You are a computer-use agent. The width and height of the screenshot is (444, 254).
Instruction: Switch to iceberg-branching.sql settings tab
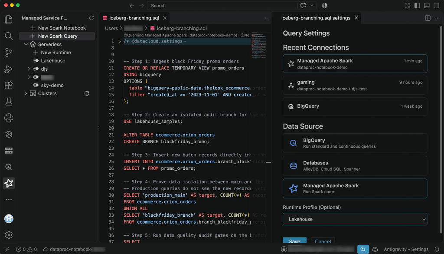pyautogui.click(x=316, y=18)
